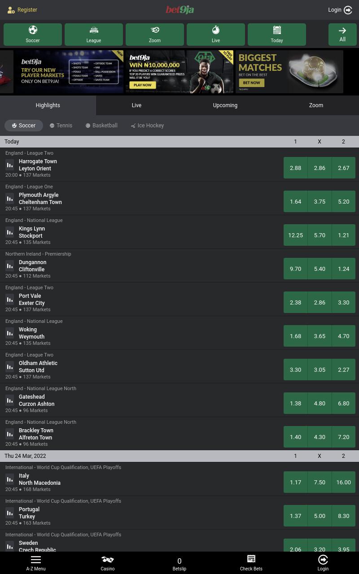Open Check Bets in bottom bar
The height and width of the screenshot is (574, 359).
(x=251, y=563)
